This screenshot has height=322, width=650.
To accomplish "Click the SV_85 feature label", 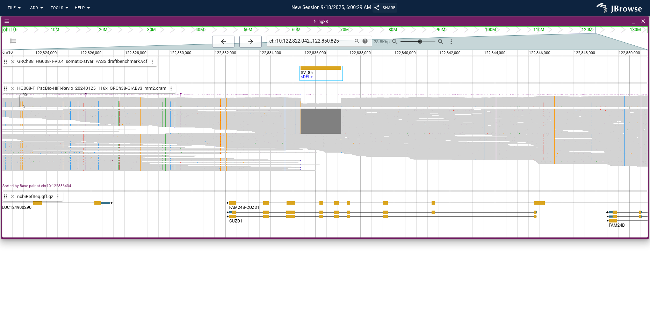I will click(x=306, y=73).
